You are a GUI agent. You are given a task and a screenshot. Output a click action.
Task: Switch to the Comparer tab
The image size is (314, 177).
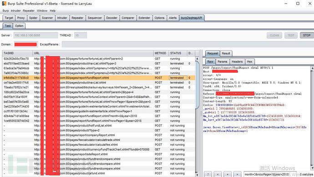point(128,18)
